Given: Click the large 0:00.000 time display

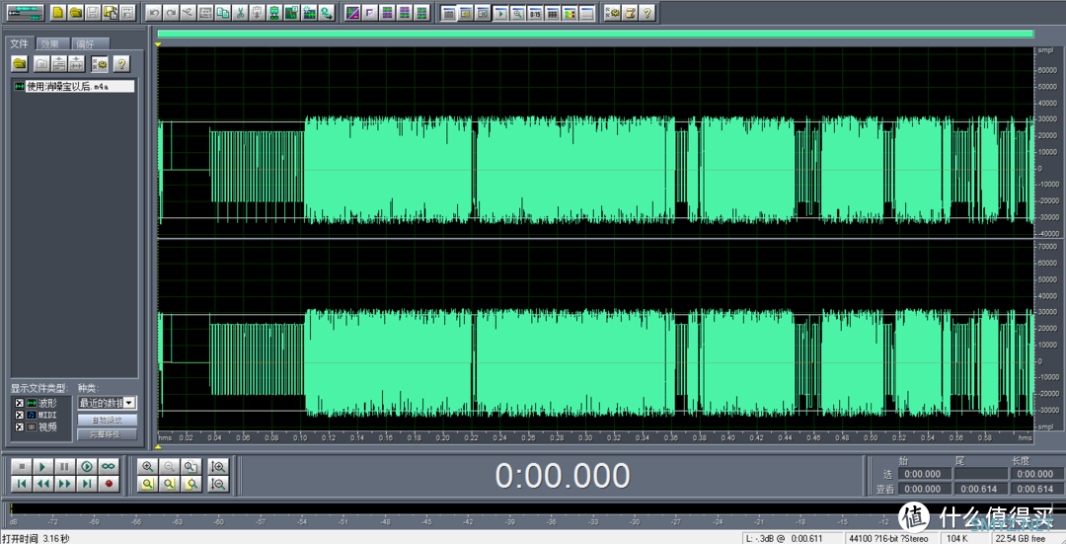Looking at the screenshot, I should pos(563,476).
